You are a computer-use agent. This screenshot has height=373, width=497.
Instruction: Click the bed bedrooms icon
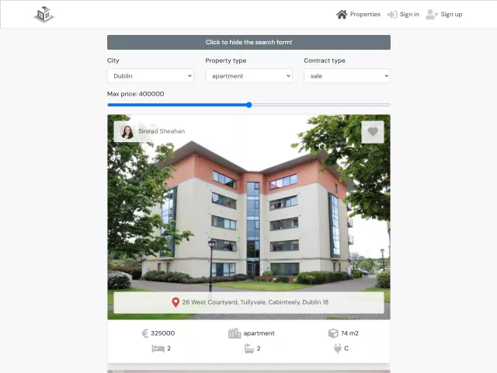pos(158,349)
